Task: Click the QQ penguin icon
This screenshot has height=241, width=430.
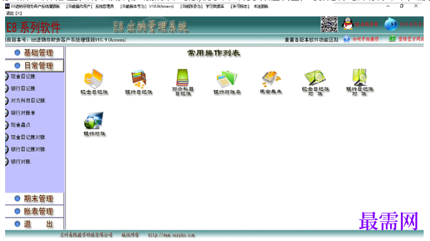Action: pyautogui.click(x=348, y=24)
